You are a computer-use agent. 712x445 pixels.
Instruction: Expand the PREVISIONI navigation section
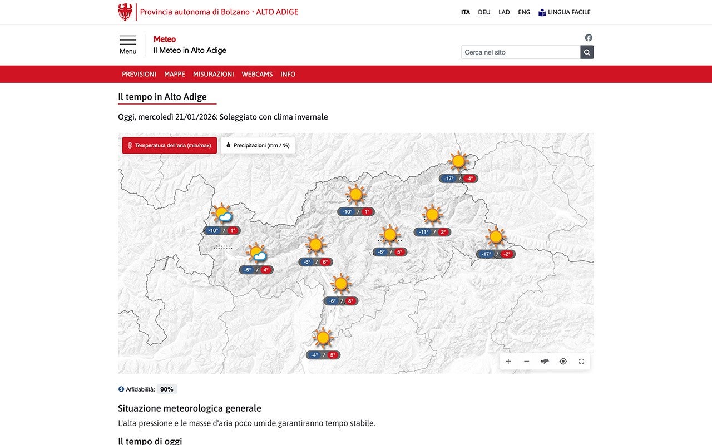click(x=139, y=74)
